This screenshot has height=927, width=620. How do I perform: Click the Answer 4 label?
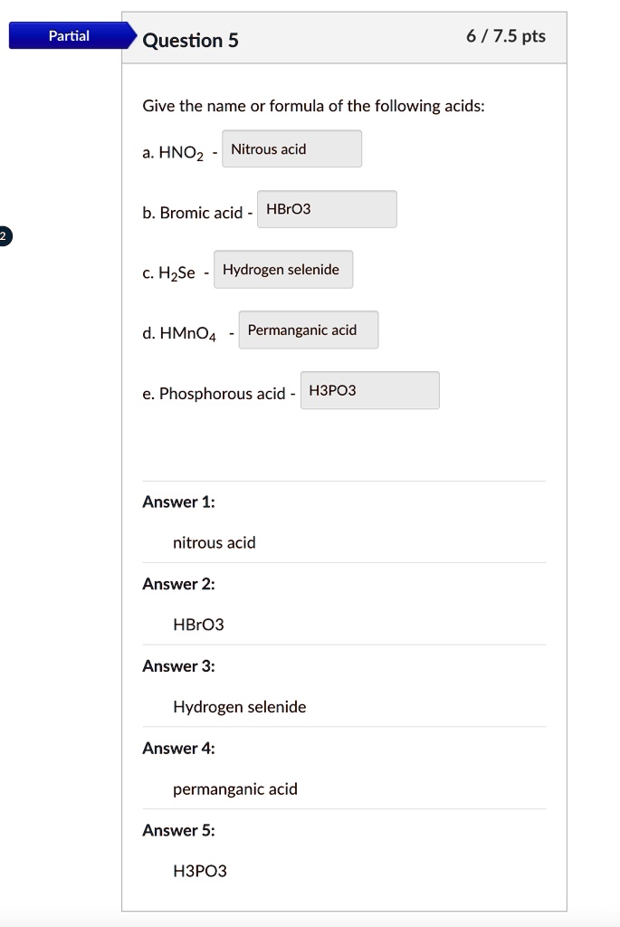point(178,748)
